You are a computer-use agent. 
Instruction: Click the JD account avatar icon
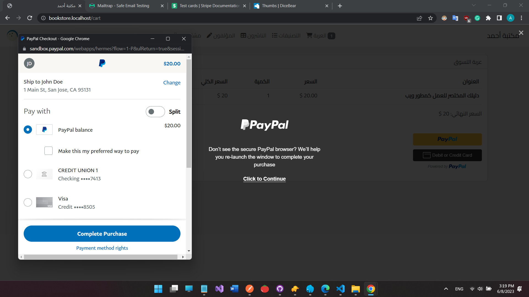tap(29, 64)
